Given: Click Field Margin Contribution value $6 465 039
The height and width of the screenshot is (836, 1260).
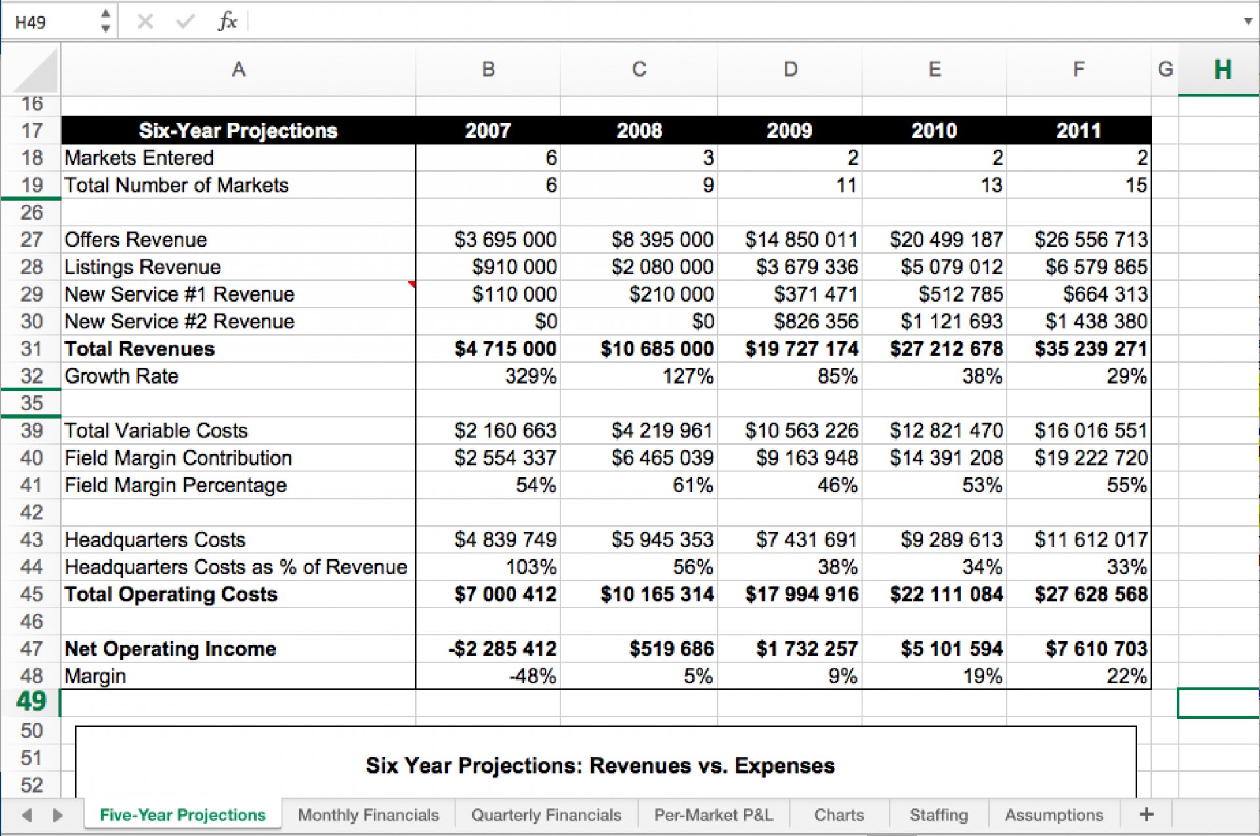Looking at the screenshot, I should point(639,458).
